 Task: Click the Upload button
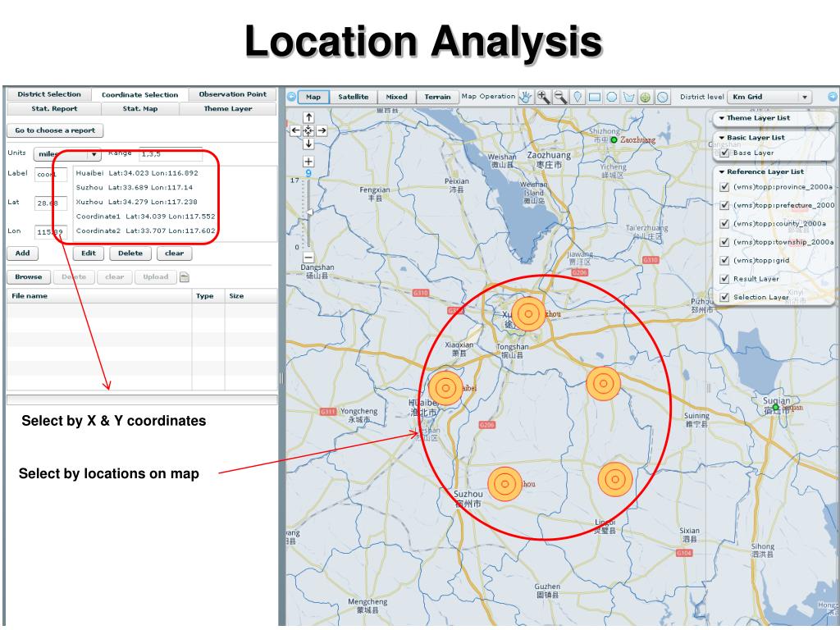pyautogui.click(x=155, y=277)
